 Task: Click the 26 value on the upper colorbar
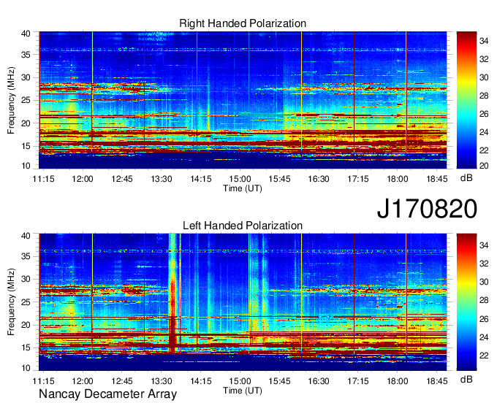[484, 114]
